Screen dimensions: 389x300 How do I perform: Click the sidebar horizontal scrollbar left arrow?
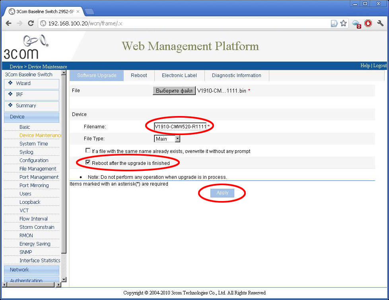point(4,285)
